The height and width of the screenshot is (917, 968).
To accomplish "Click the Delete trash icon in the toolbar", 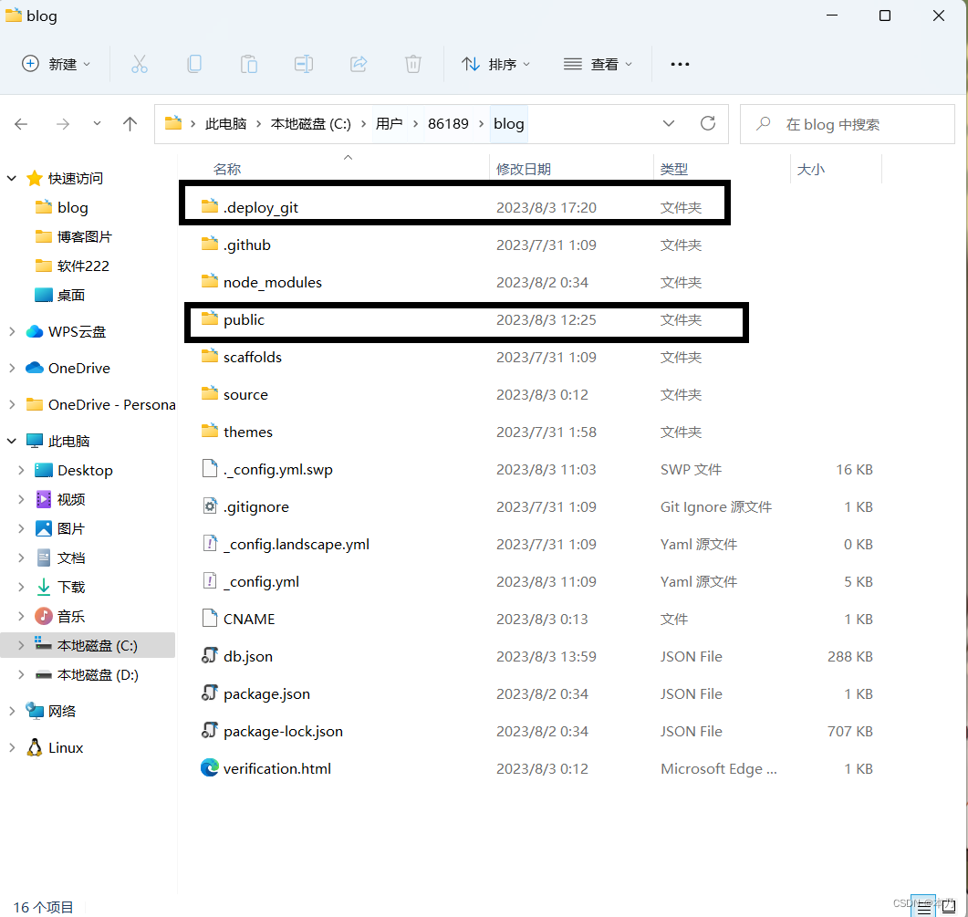I will click(412, 63).
